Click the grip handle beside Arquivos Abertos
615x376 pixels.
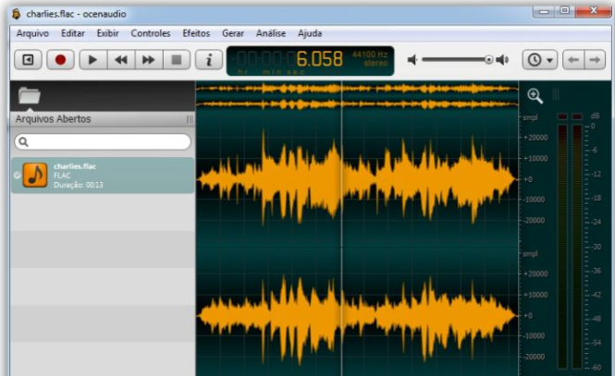[x=190, y=119]
